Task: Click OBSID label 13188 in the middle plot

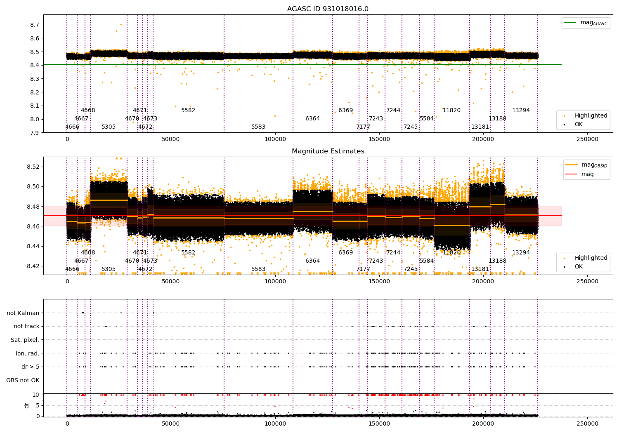Action: pos(497,261)
